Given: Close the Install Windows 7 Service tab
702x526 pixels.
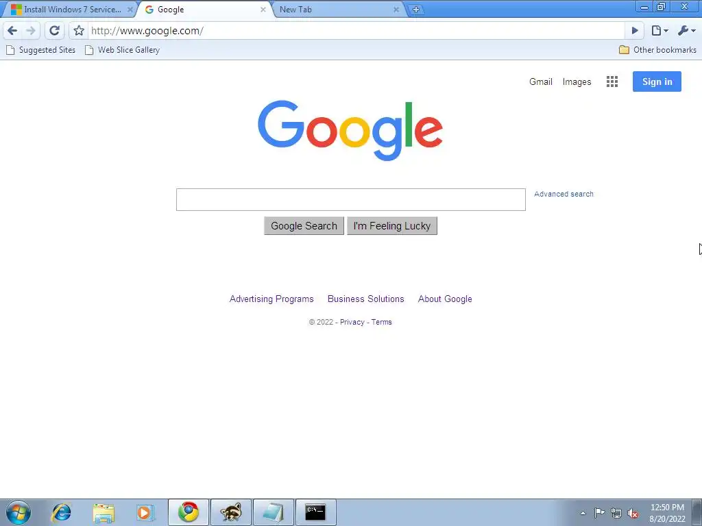Looking at the screenshot, I should pyautogui.click(x=130, y=10).
